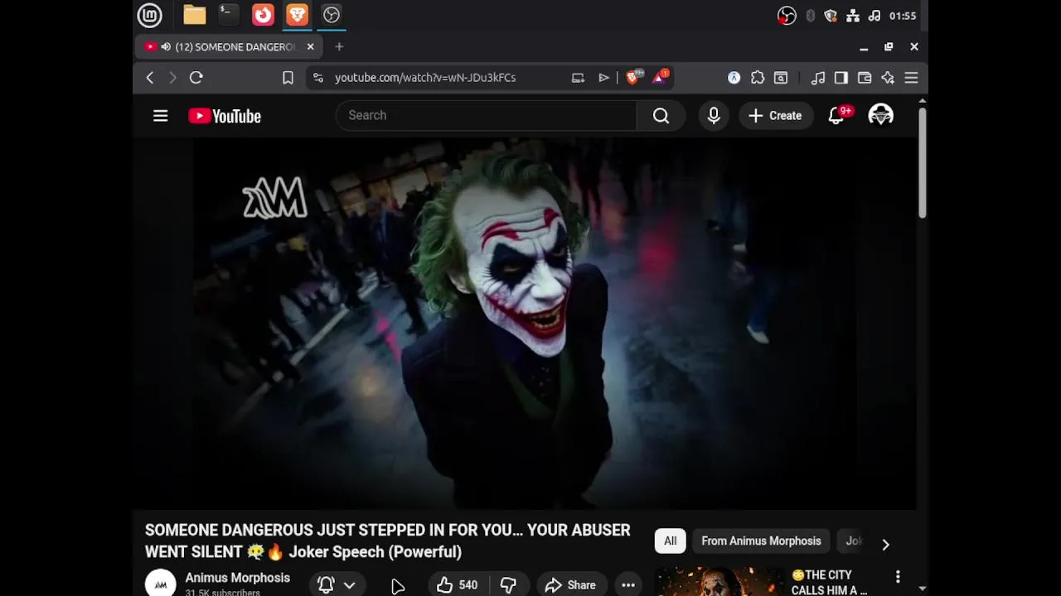Expand the subscription notification dropdown
The width and height of the screenshot is (1061, 596).
point(337,585)
